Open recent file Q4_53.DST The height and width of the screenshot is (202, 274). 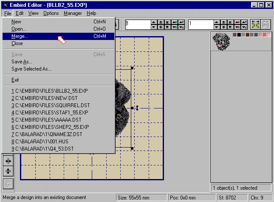(58, 149)
